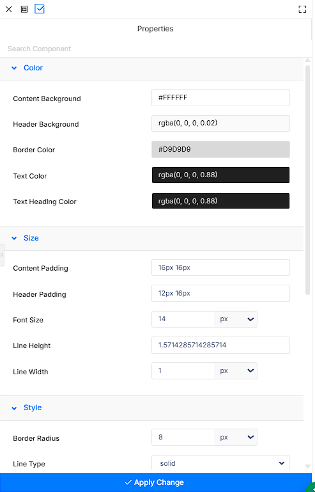Collapse the Size section

14,238
